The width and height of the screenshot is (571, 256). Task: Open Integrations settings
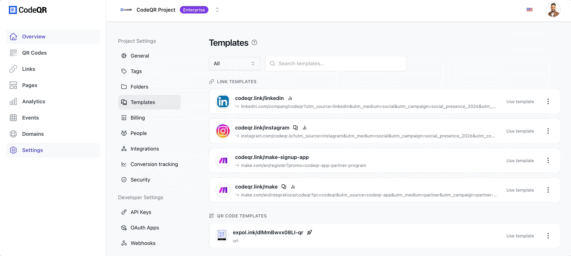point(149,149)
